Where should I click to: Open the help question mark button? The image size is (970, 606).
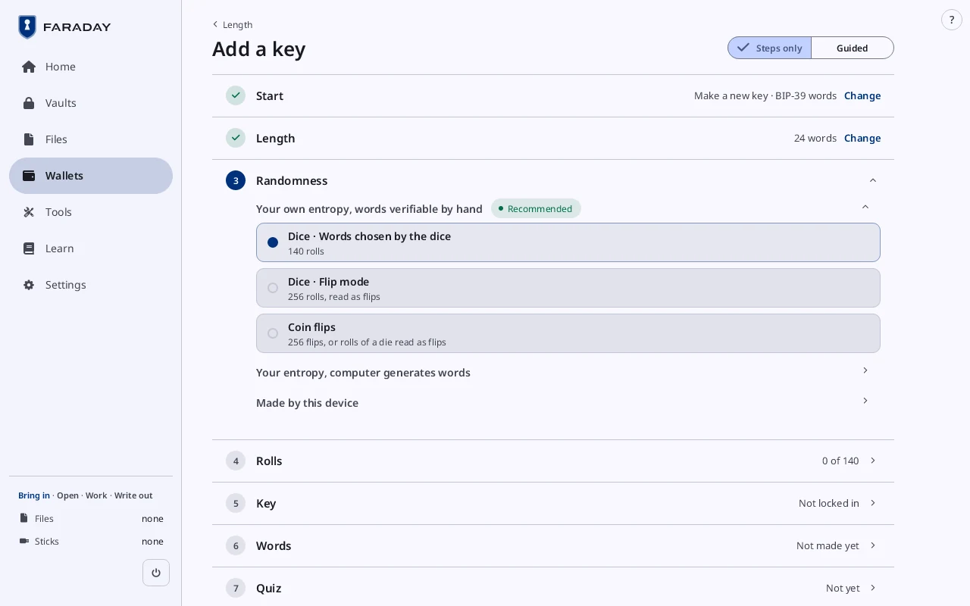pos(952,20)
